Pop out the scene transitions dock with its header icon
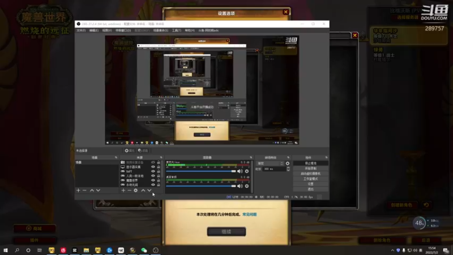Screen dimensions: 453x255 [x=288, y=158]
